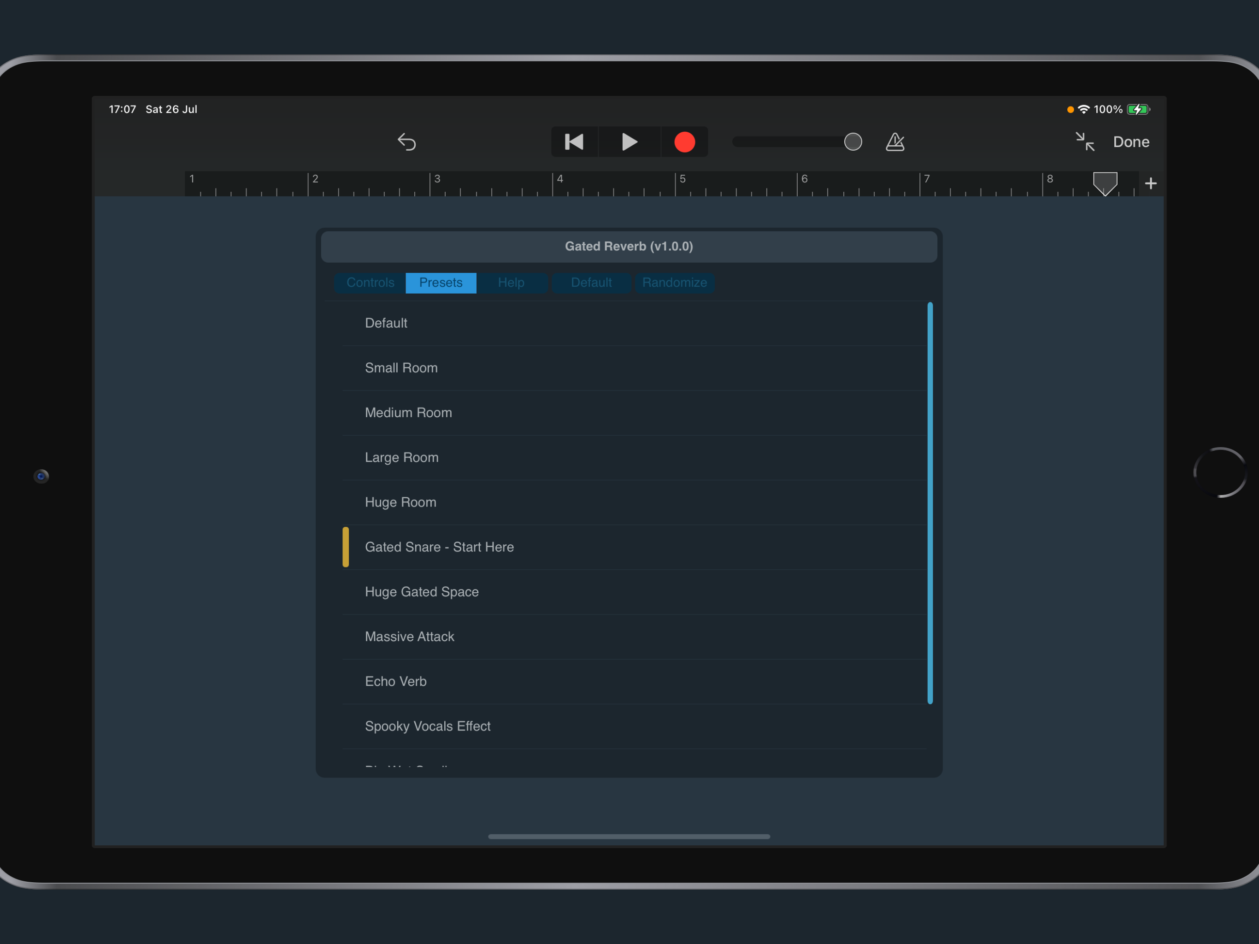Open the Help tab
The height and width of the screenshot is (944, 1259).
click(x=511, y=283)
